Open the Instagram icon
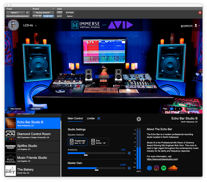The image size is (207, 182). [x=157, y=168]
